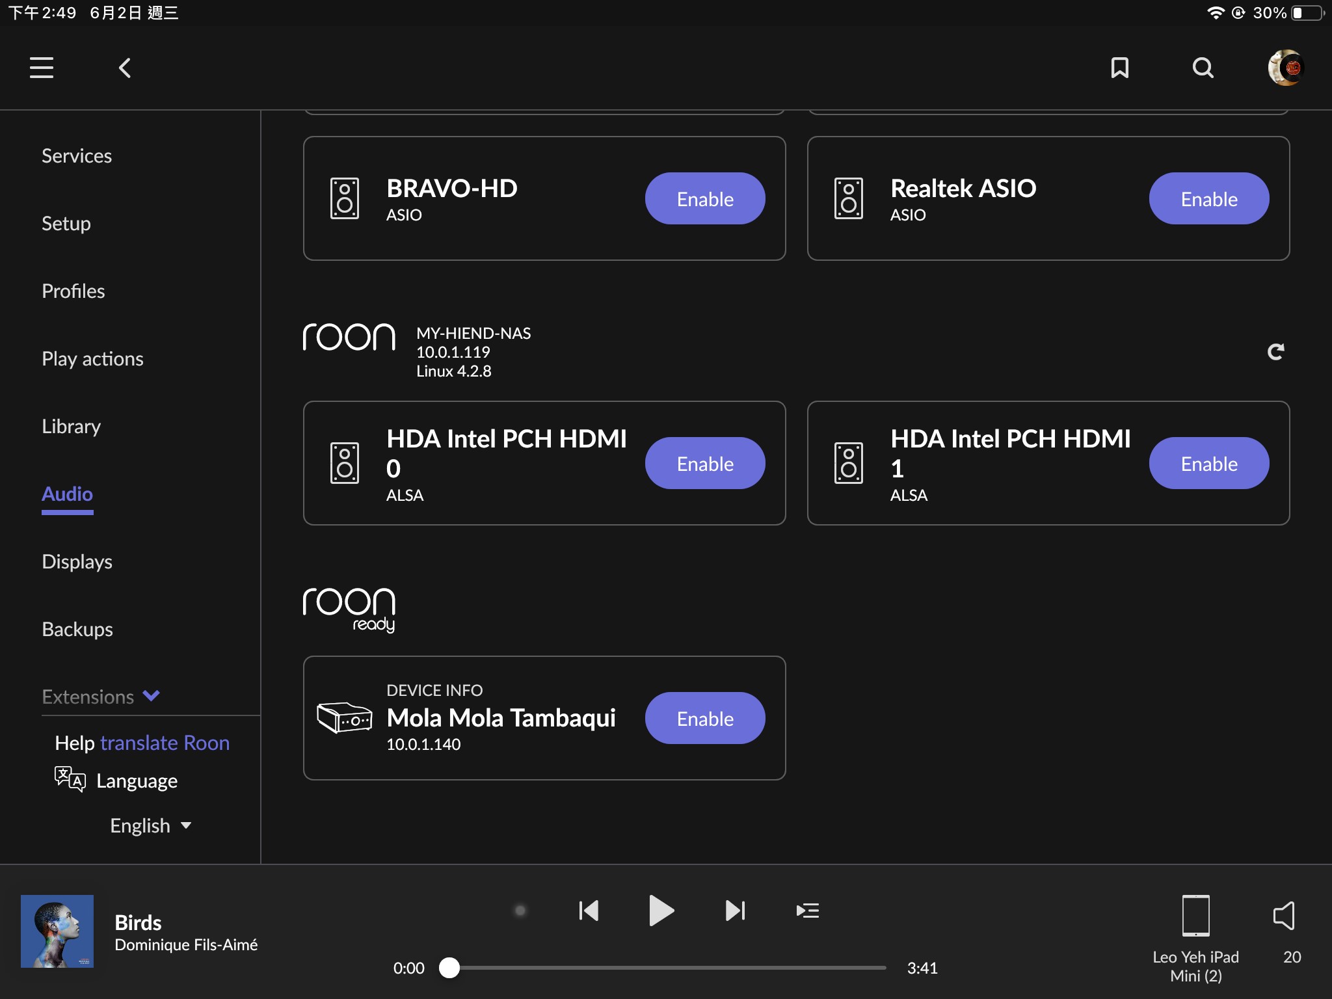The height and width of the screenshot is (999, 1332).
Task: Click the HDMI 1 speaker icon
Action: coord(849,463)
